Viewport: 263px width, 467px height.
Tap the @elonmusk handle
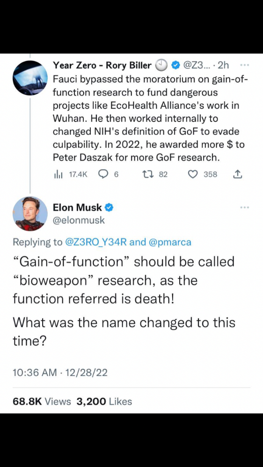[79, 220]
